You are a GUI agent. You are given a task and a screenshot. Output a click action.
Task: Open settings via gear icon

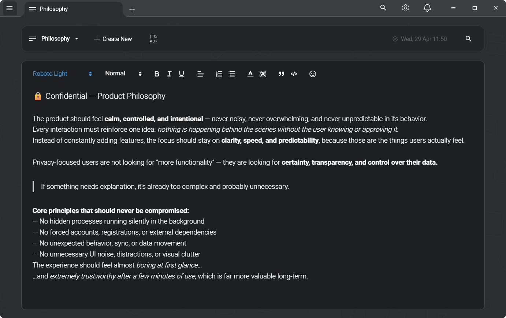coord(405,8)
